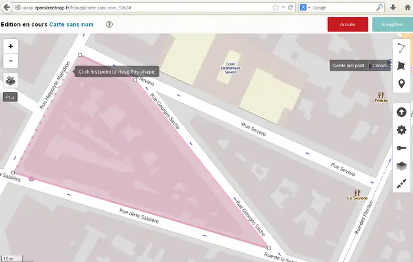Open the import data upload icon
The height and width of the screenshot is (262, 413).
tap(402, 112)
